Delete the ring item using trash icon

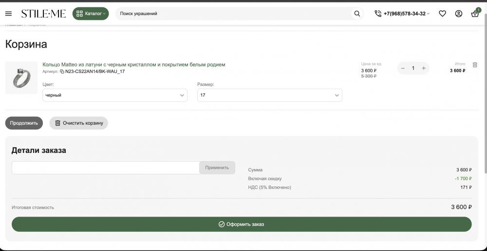tap(475, 65)
